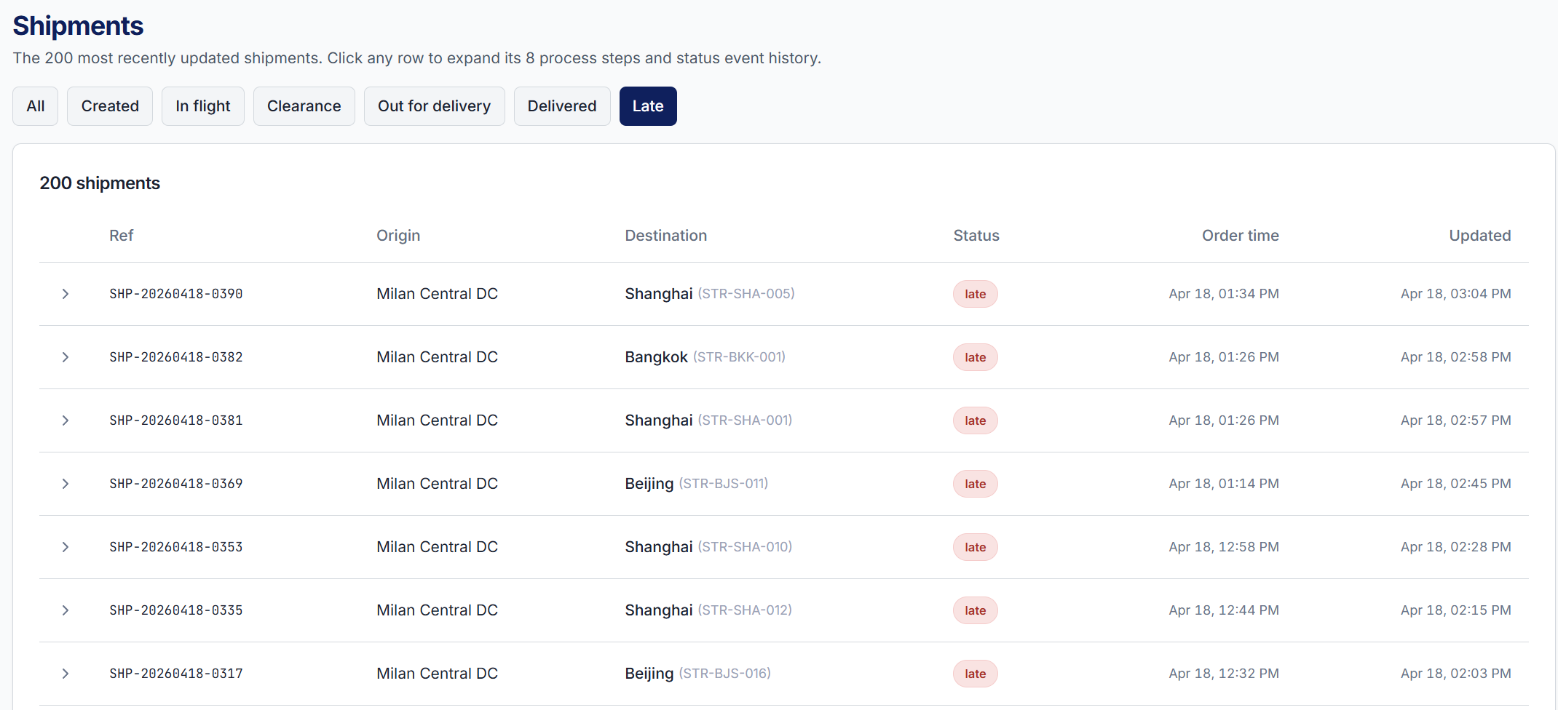Click the Order time column header
Viewport: 1558px width, 710px height.
(1241, 236)
